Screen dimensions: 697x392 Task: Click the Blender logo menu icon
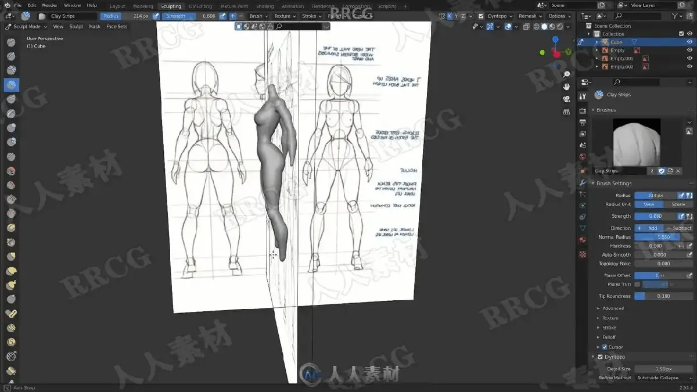[8, 5]
